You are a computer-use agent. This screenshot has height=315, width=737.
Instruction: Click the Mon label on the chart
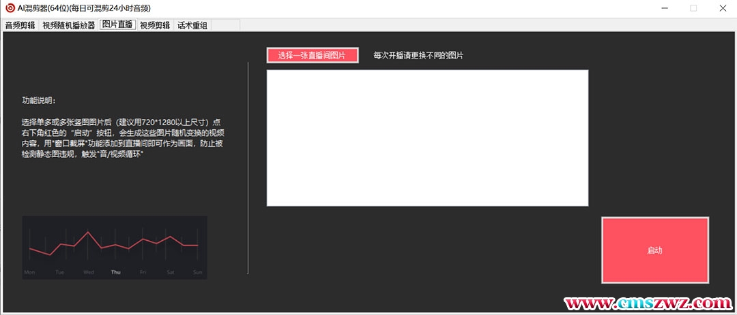coord(29,272)
